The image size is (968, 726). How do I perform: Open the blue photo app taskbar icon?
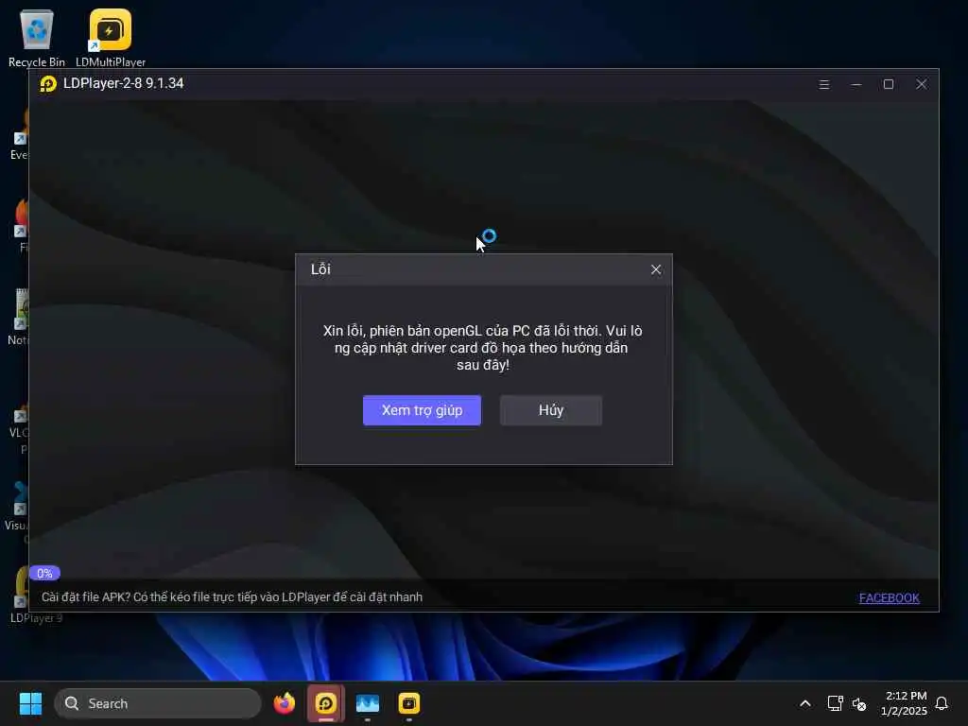point(368,703)
